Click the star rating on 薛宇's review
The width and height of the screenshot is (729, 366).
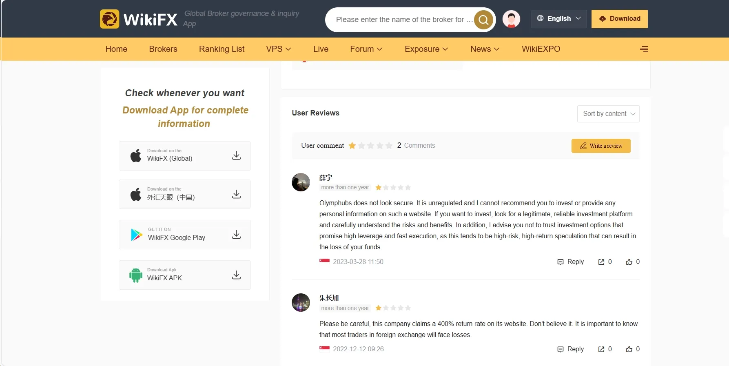pos(393,188)
